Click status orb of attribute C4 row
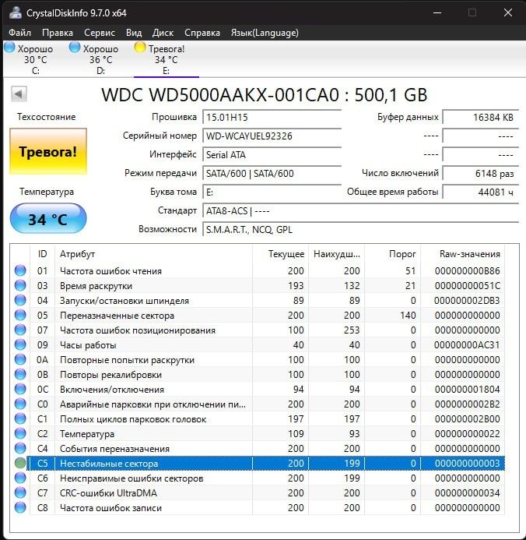The width and height of the screenshot is (526, 540). click(20, 448)
